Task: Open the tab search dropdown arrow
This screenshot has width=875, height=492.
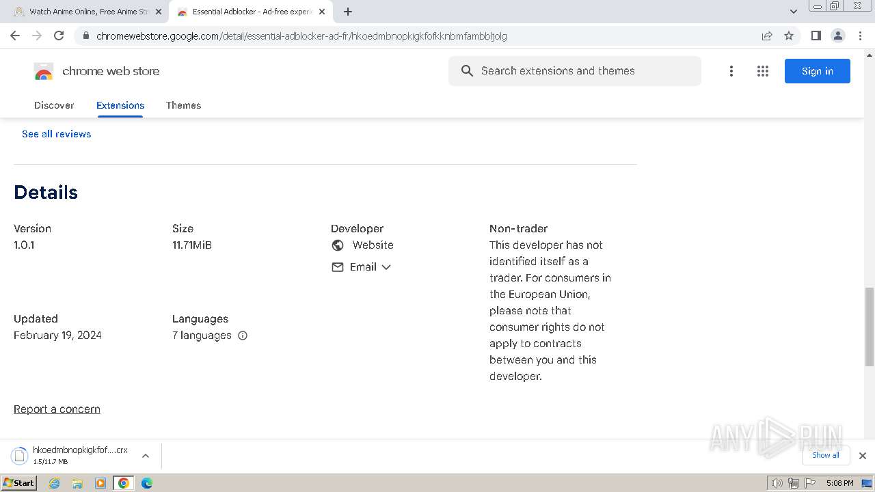Action: (794, 12)
